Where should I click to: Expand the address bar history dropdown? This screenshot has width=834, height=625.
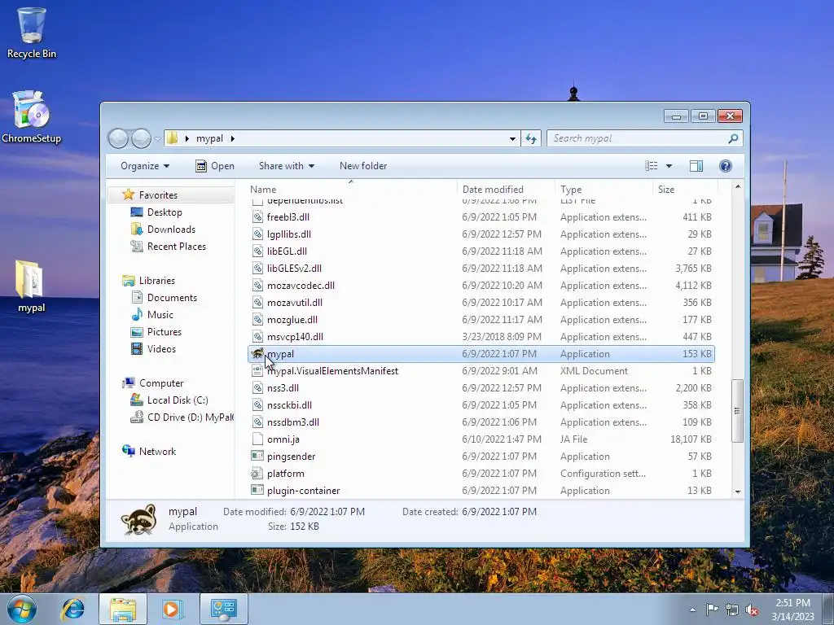pos(512,138)
